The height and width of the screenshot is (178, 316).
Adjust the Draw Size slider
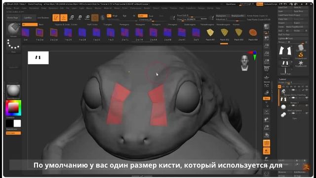(x=192, y=19)
